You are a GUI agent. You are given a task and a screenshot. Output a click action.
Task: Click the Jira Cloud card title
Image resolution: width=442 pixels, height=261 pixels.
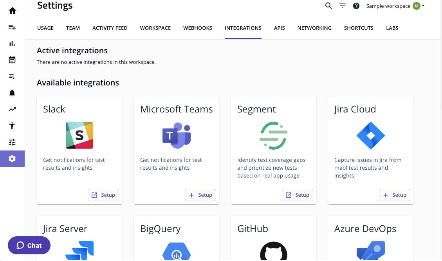tap(355, 109)
